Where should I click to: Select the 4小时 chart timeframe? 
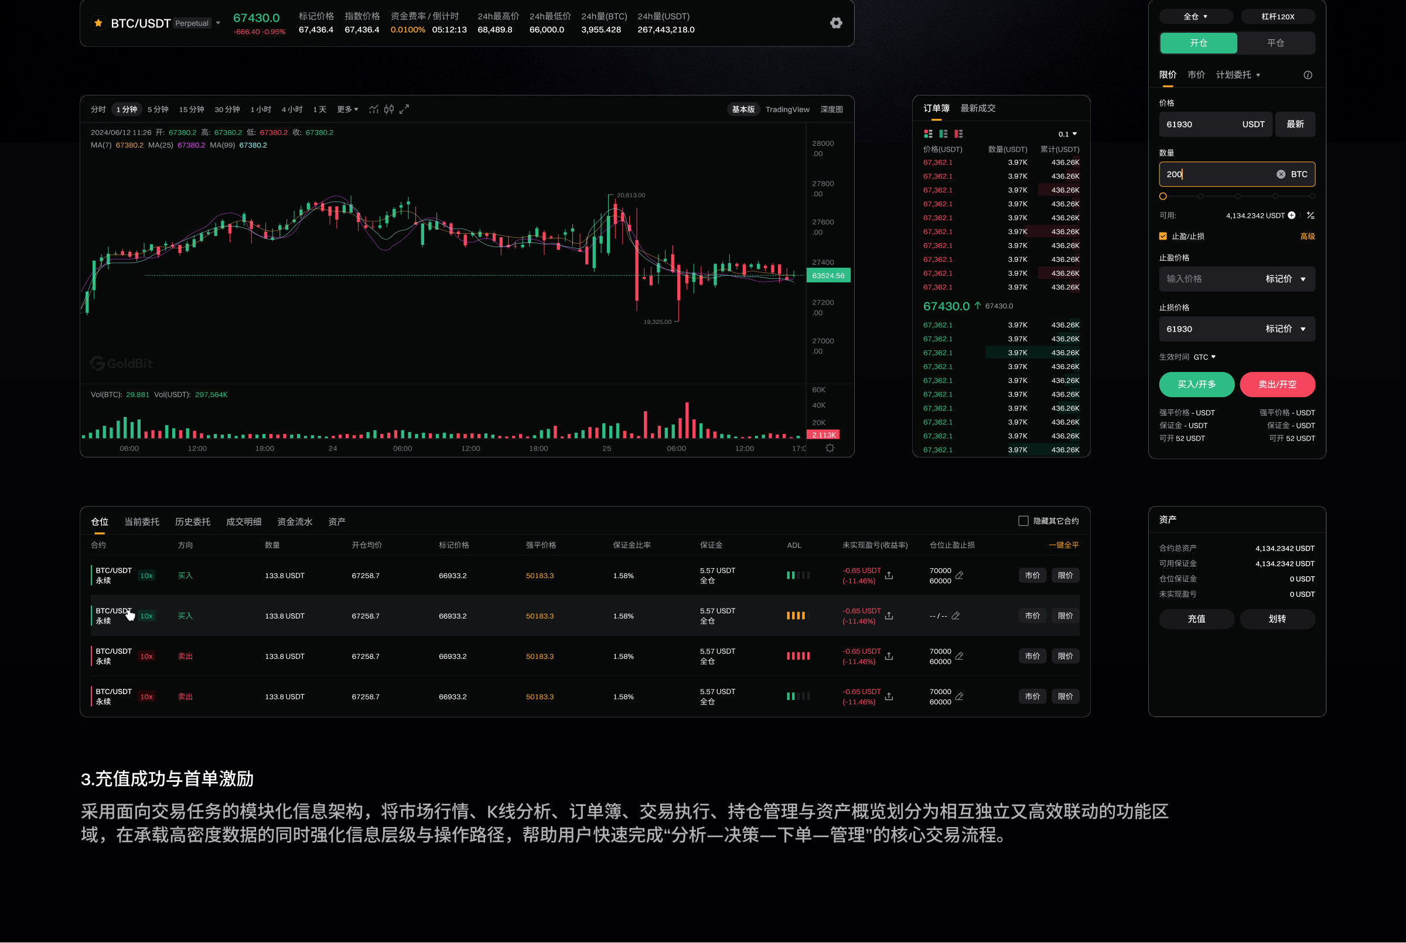292,109
